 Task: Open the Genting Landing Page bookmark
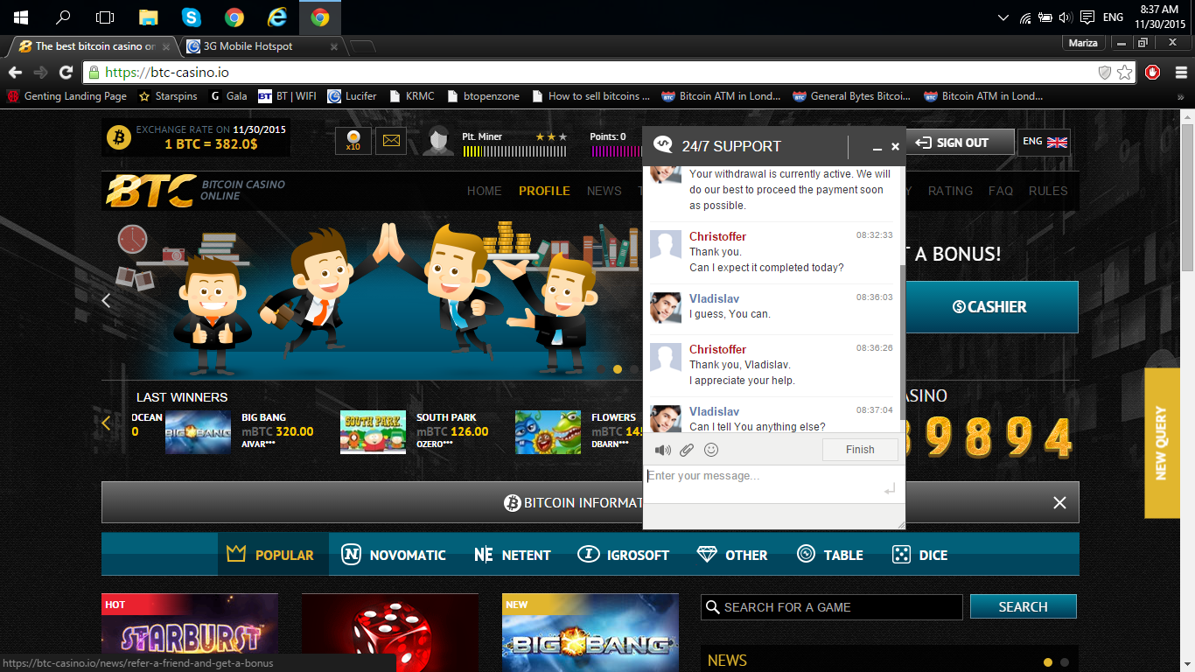tap(66, 96)
